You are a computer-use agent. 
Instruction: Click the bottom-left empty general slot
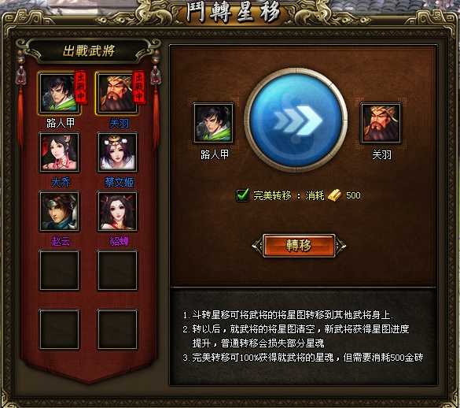point(59,329)
